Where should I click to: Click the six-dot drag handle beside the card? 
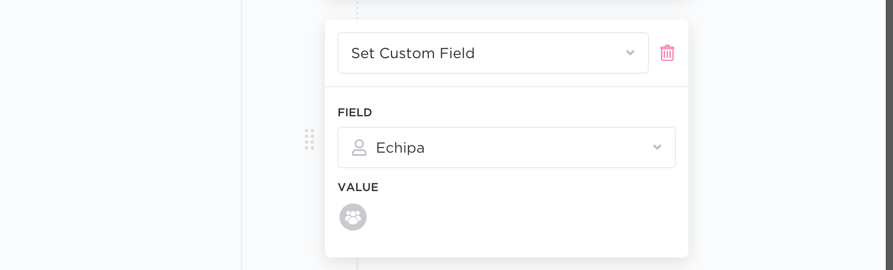pyautogui.click(x=309, y=139)
